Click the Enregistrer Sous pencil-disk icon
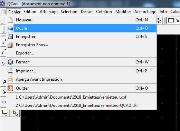Viewport: 180px width, 131px height. coord(10,45)
